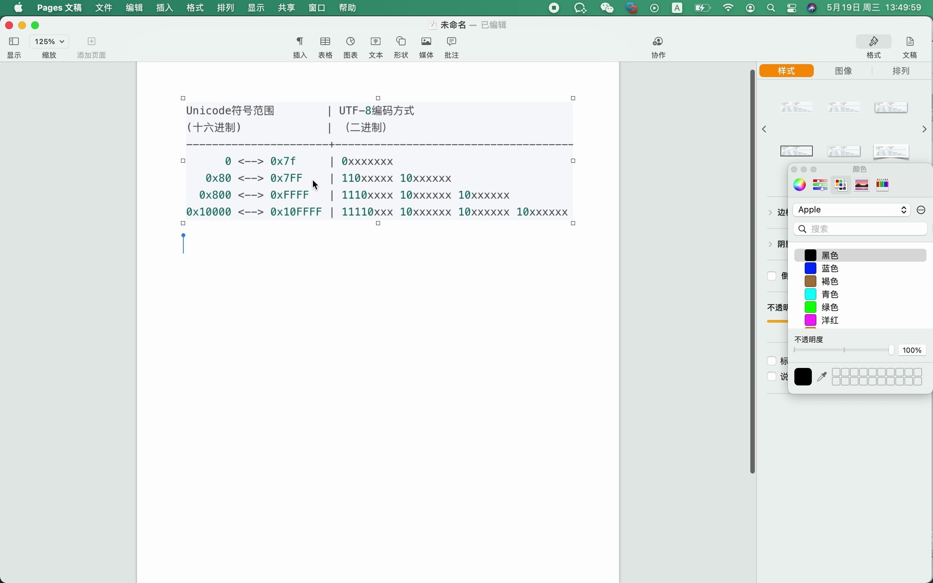This screenshot has width=933, height=583.
Task: Enable the 说明 caption checkbox
Action: coord(771,377)
